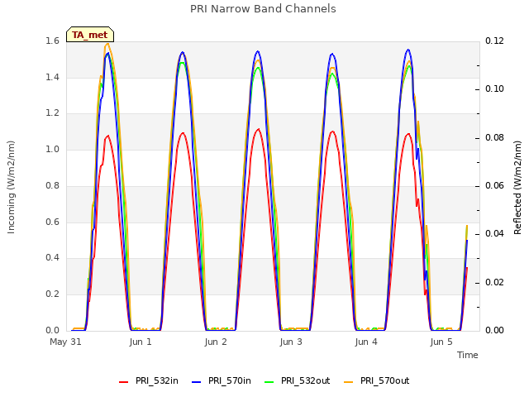
Task: Click the 0.00 right axis value
Action: coord(494,330)
